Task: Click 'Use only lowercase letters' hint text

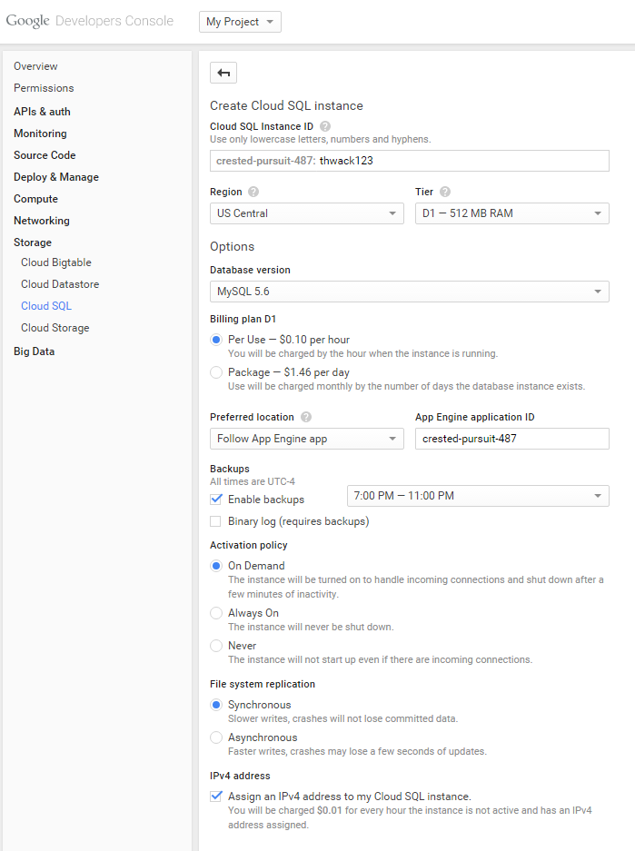Action: 320,140
